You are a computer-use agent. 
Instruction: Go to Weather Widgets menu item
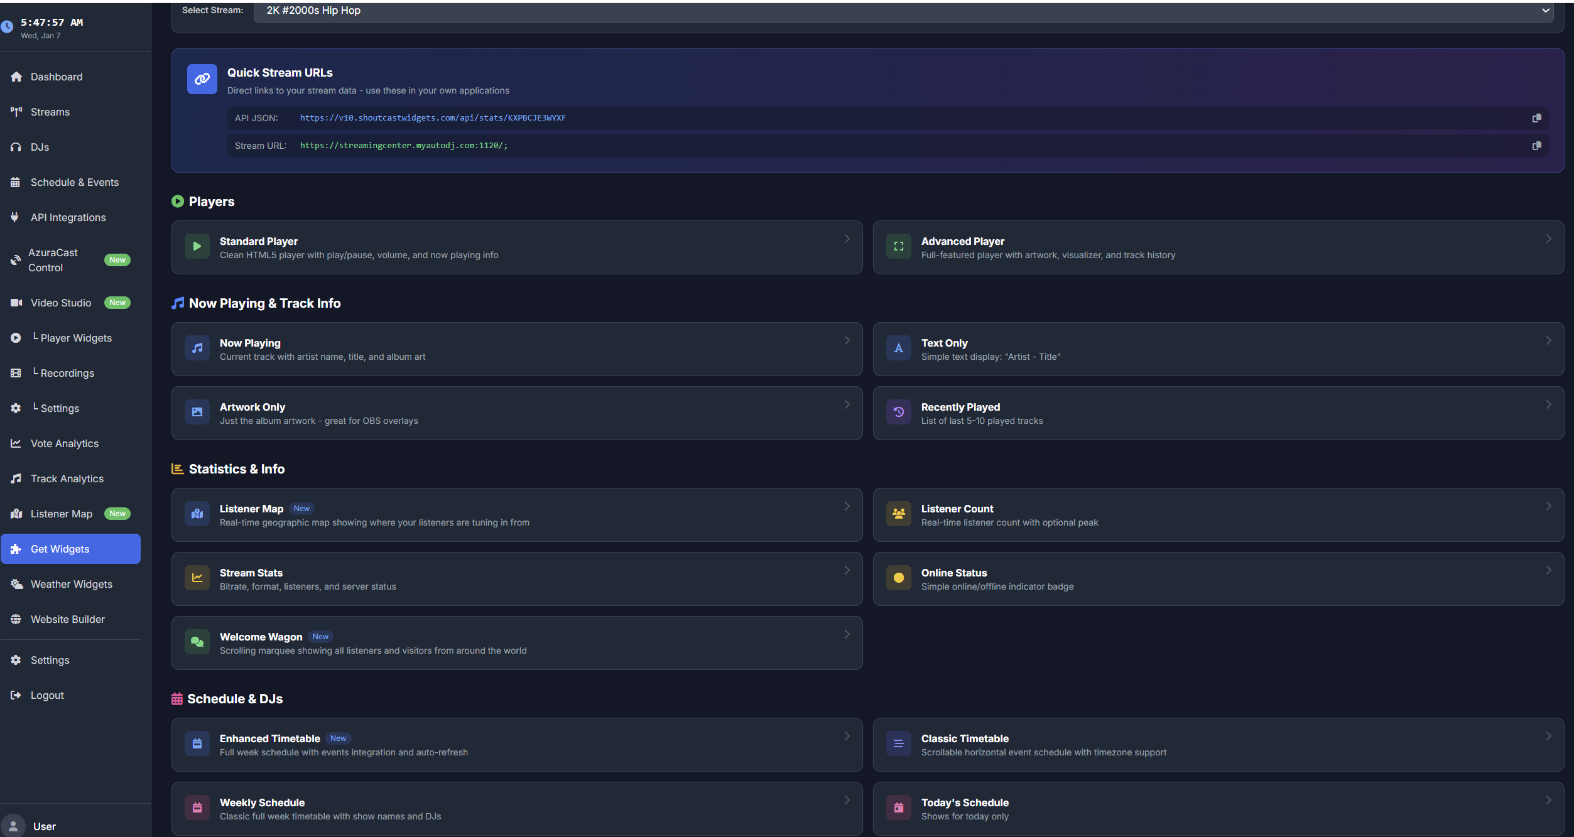tap(71, 584)
